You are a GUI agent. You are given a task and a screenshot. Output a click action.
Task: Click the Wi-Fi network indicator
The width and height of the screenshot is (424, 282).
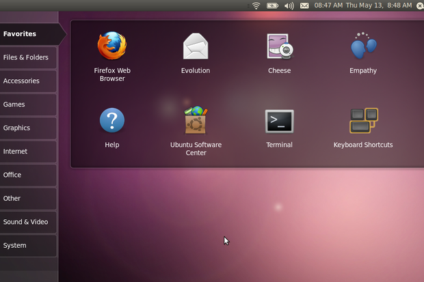point(256,5)
